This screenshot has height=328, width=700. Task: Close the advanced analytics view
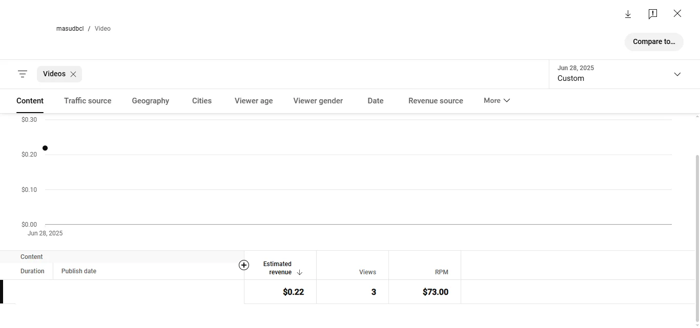click(x=677, y=14)
